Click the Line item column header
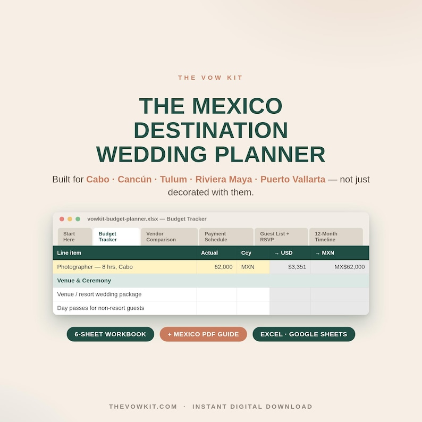The width and height of the screenshot is (422, 422). (124, 252)
